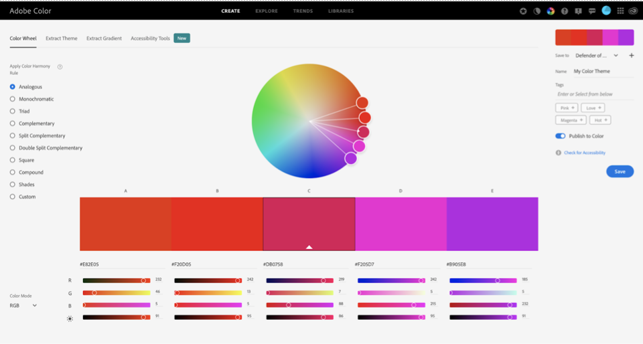Open the help question mark icon
This screenshot has width=643, height=344.
point(565,11)
